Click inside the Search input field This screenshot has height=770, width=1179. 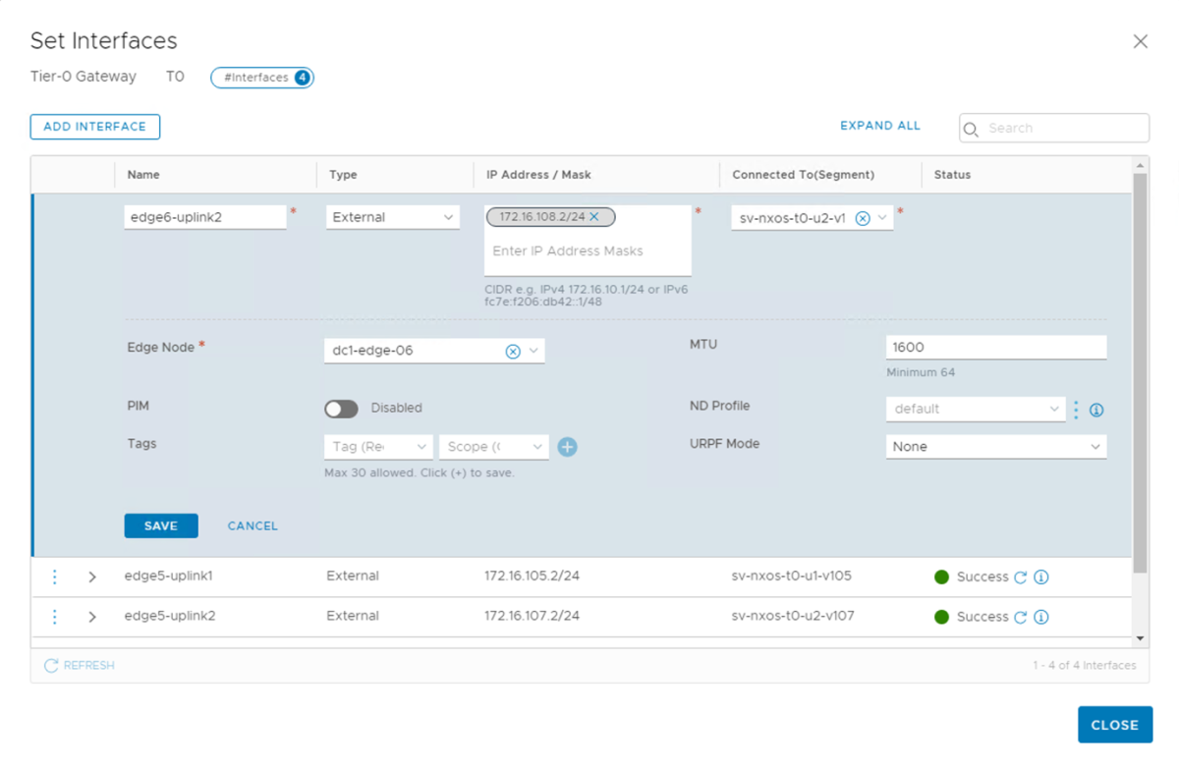tap(1051, 128)
